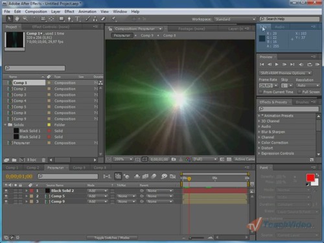
Task: Hide Black Solid 2 layer video
Action: point(6,191)
